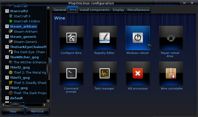Click the scroll up arrow of list
The height and width of the screenshot is (117, 198).
click(48, 8)
